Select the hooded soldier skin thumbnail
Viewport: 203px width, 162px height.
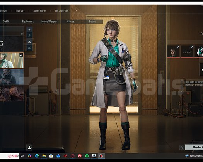pyautogui.click(x=12, y=77)
